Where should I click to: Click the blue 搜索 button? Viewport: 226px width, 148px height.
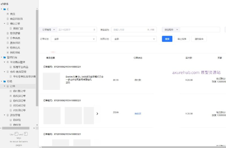167,39
